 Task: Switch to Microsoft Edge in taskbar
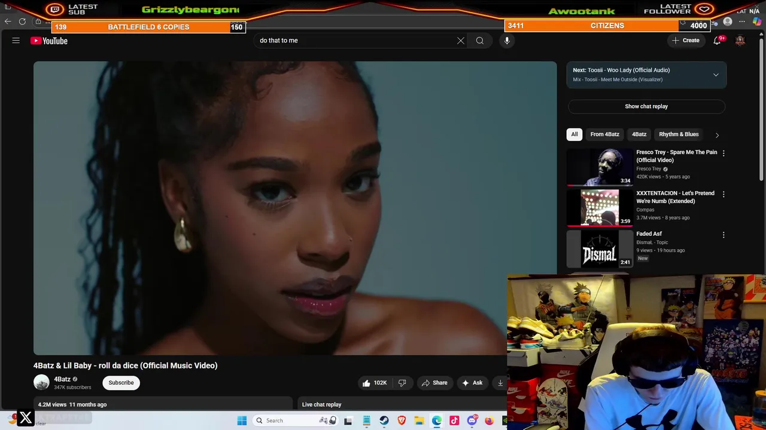tap(437, 420)
